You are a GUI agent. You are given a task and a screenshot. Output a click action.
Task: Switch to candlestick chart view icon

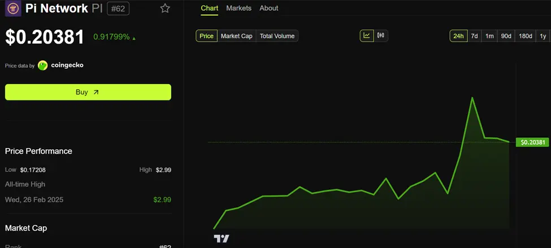click(x=381, y=36)
